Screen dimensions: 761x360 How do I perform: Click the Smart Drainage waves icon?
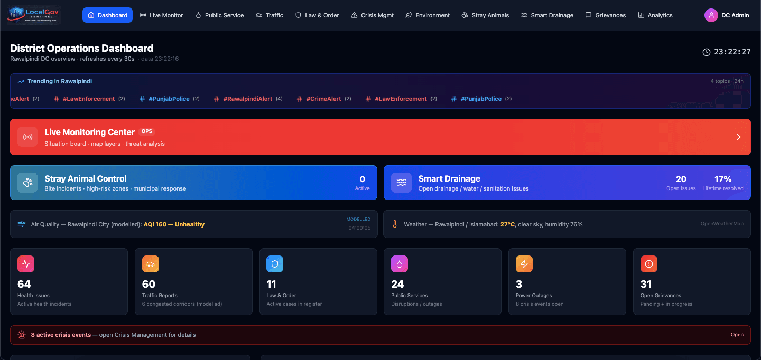coord(401,183)
